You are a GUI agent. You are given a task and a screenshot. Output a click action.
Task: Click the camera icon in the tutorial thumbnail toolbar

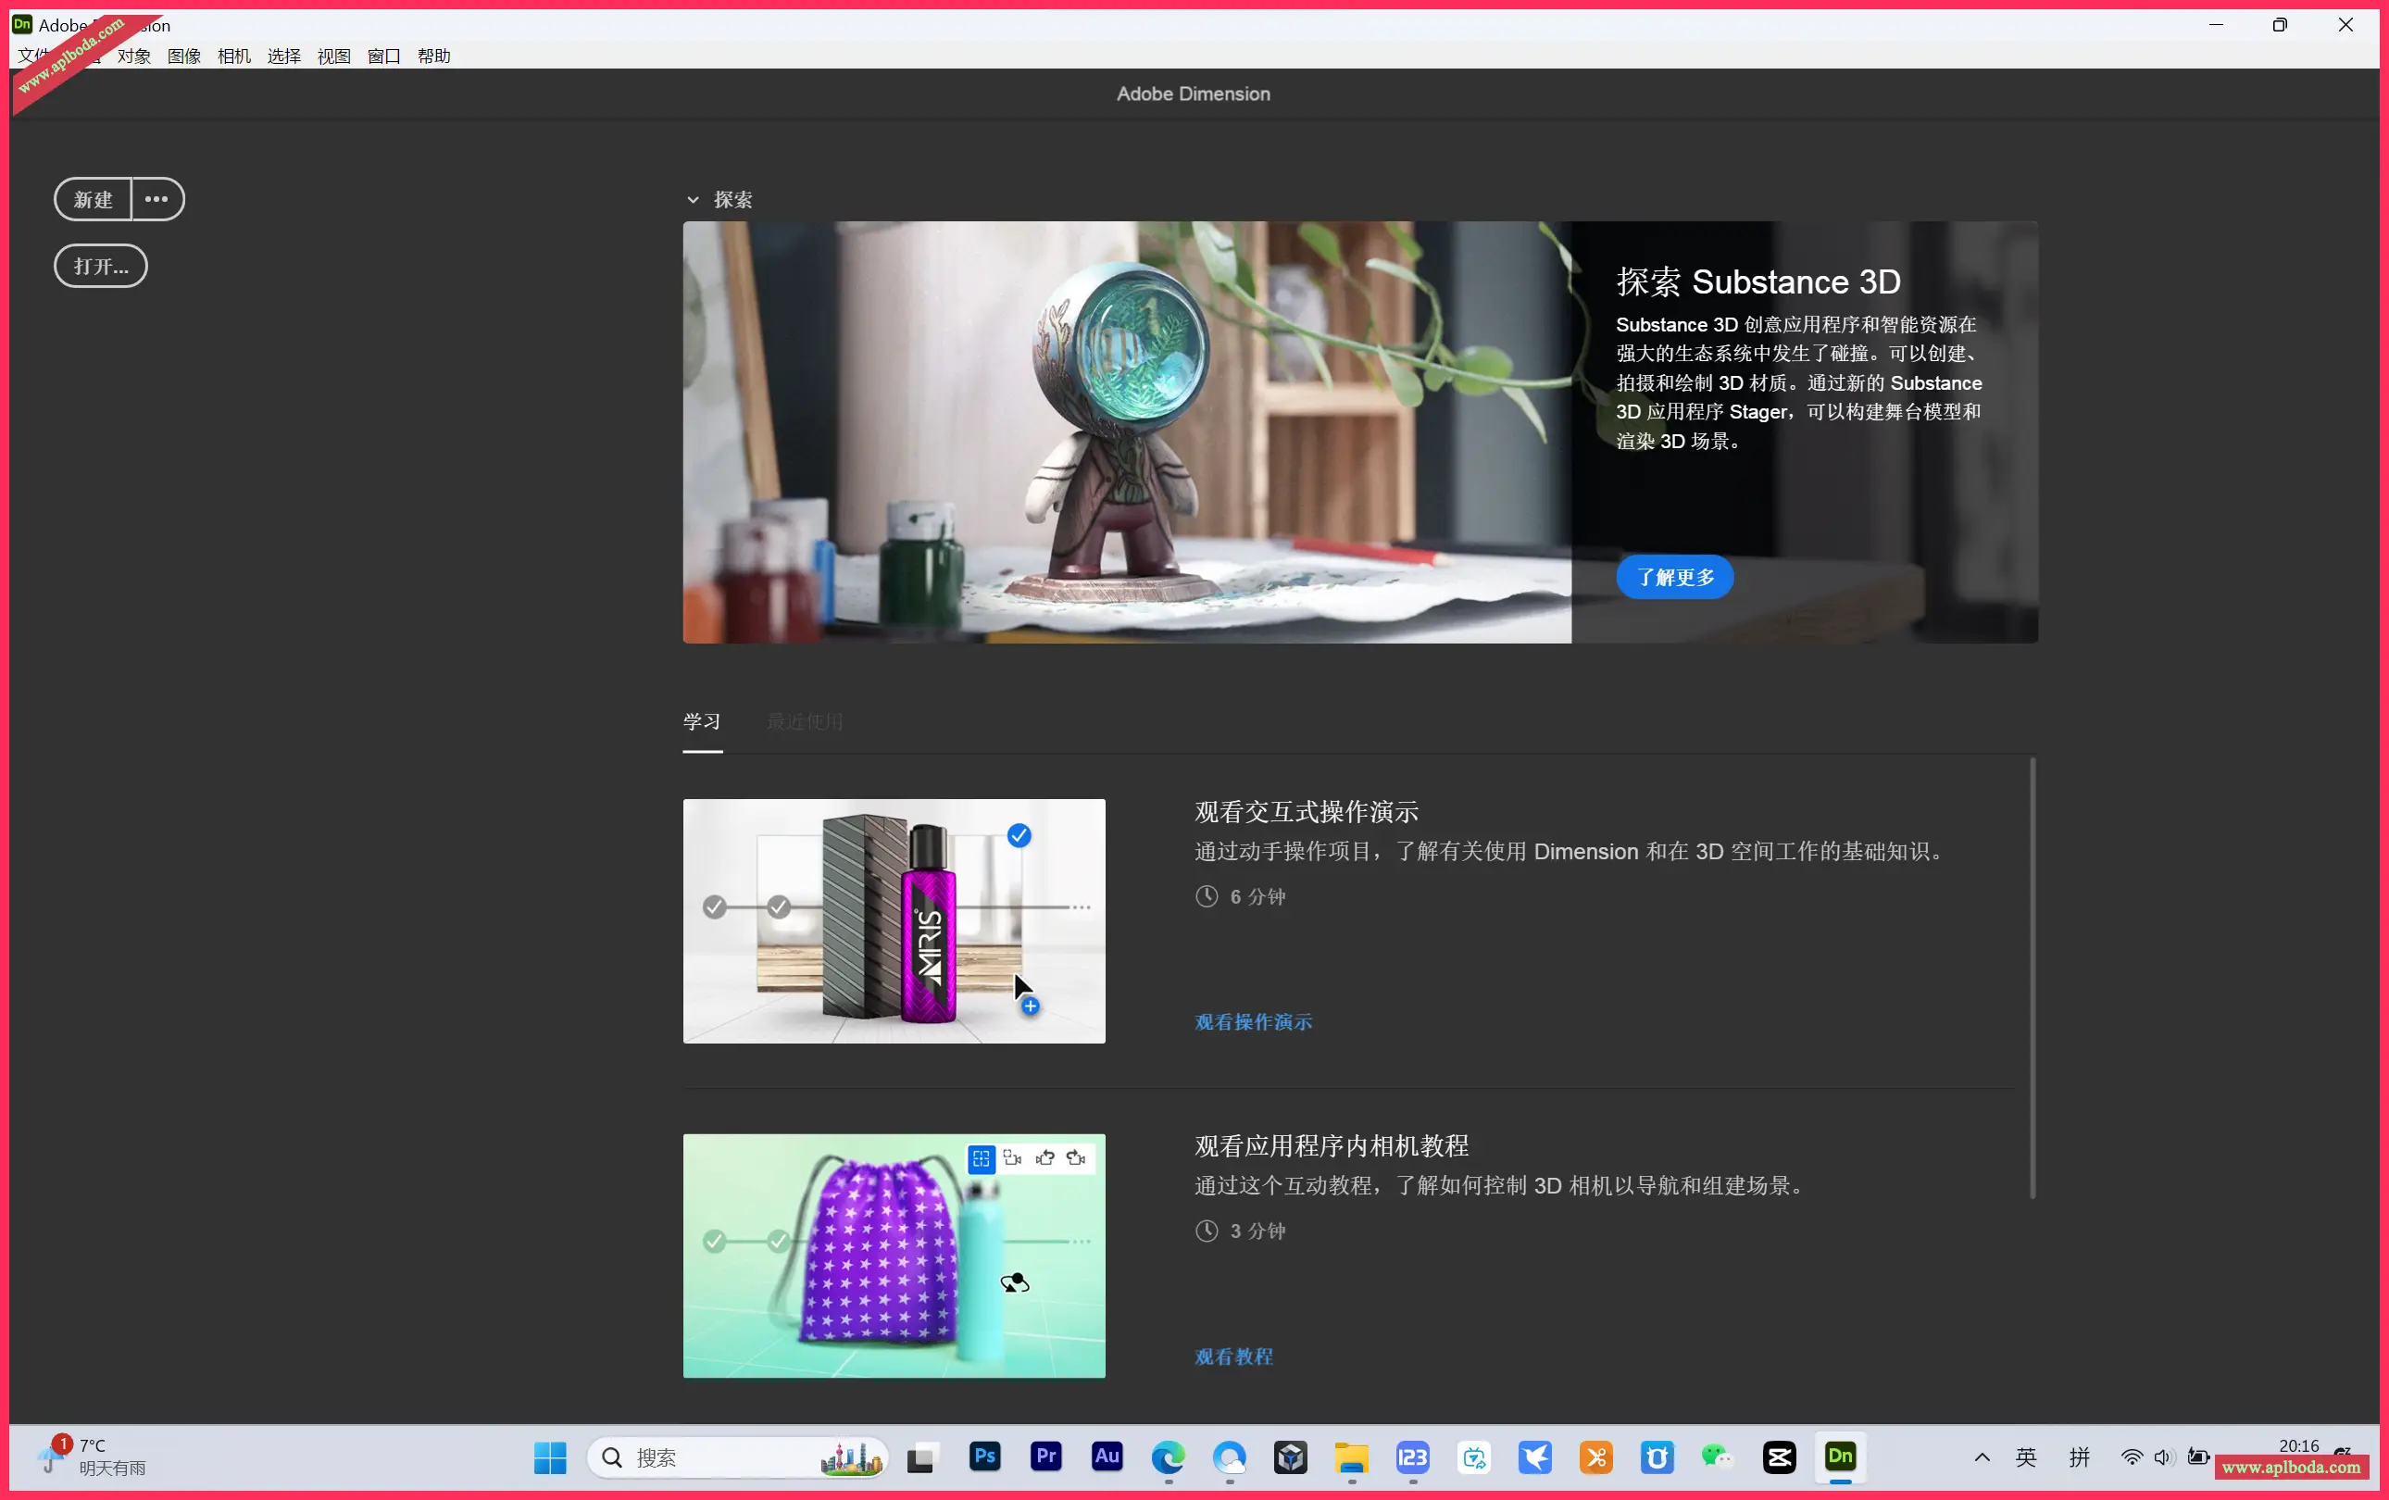click(x=1012, y=1157)
